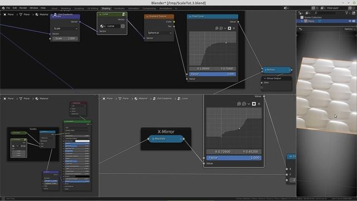Click the material sphere icon in curve node

(102, 26)
